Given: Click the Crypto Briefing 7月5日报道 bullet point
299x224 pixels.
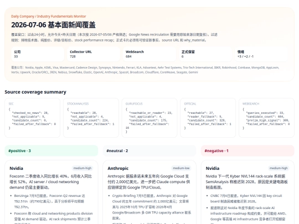Looking at the screenshot, I should (152, 207).
